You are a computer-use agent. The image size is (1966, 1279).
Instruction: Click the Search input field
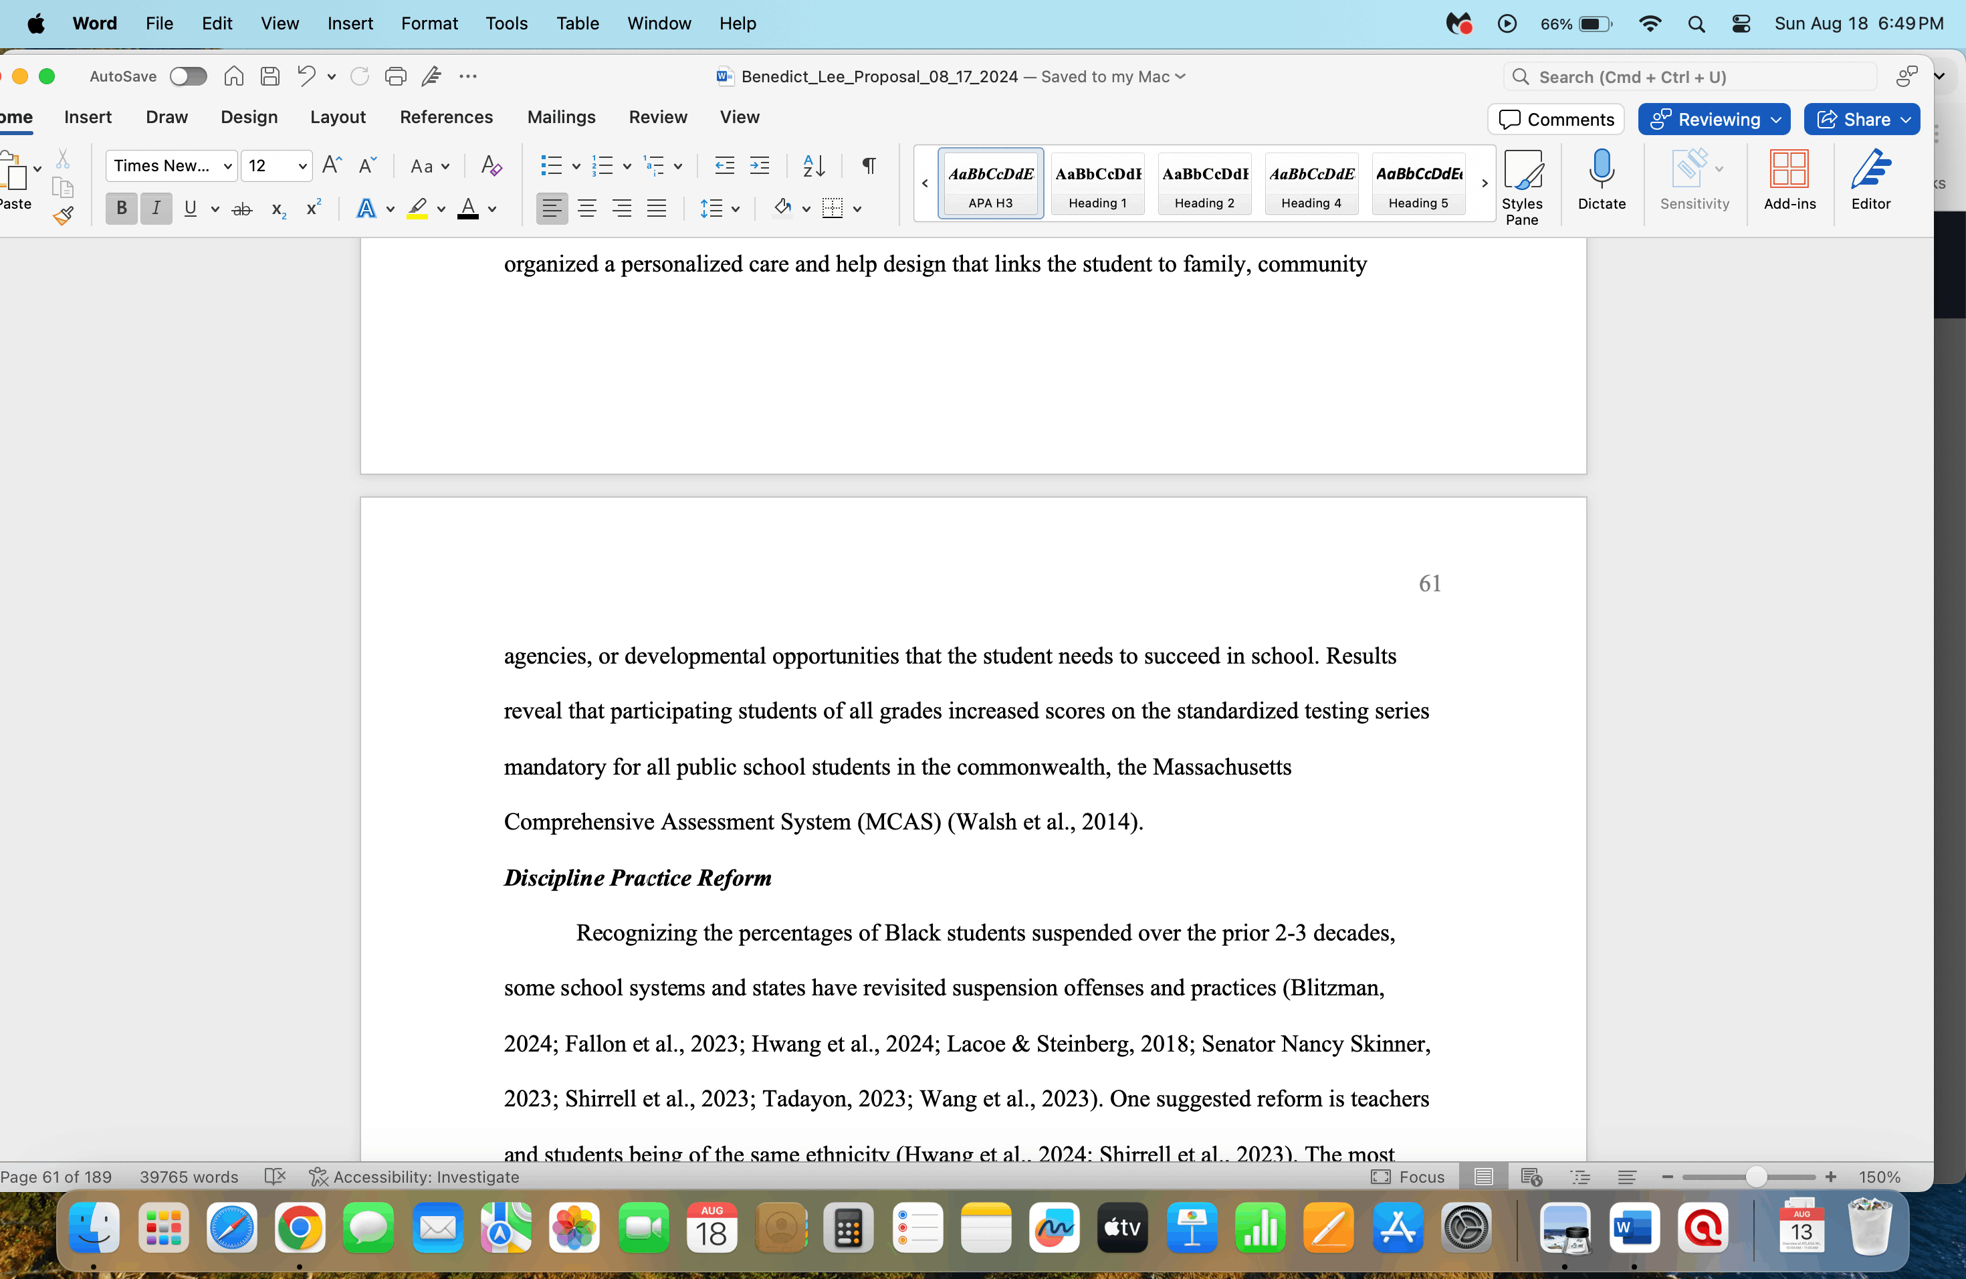pyautogui.click(x=1689, y=77)
